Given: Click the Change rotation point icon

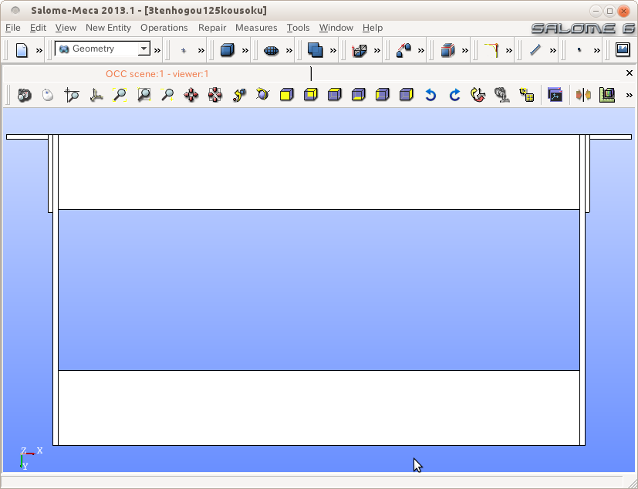Looking at the screenshot, I should click(239, 95).
